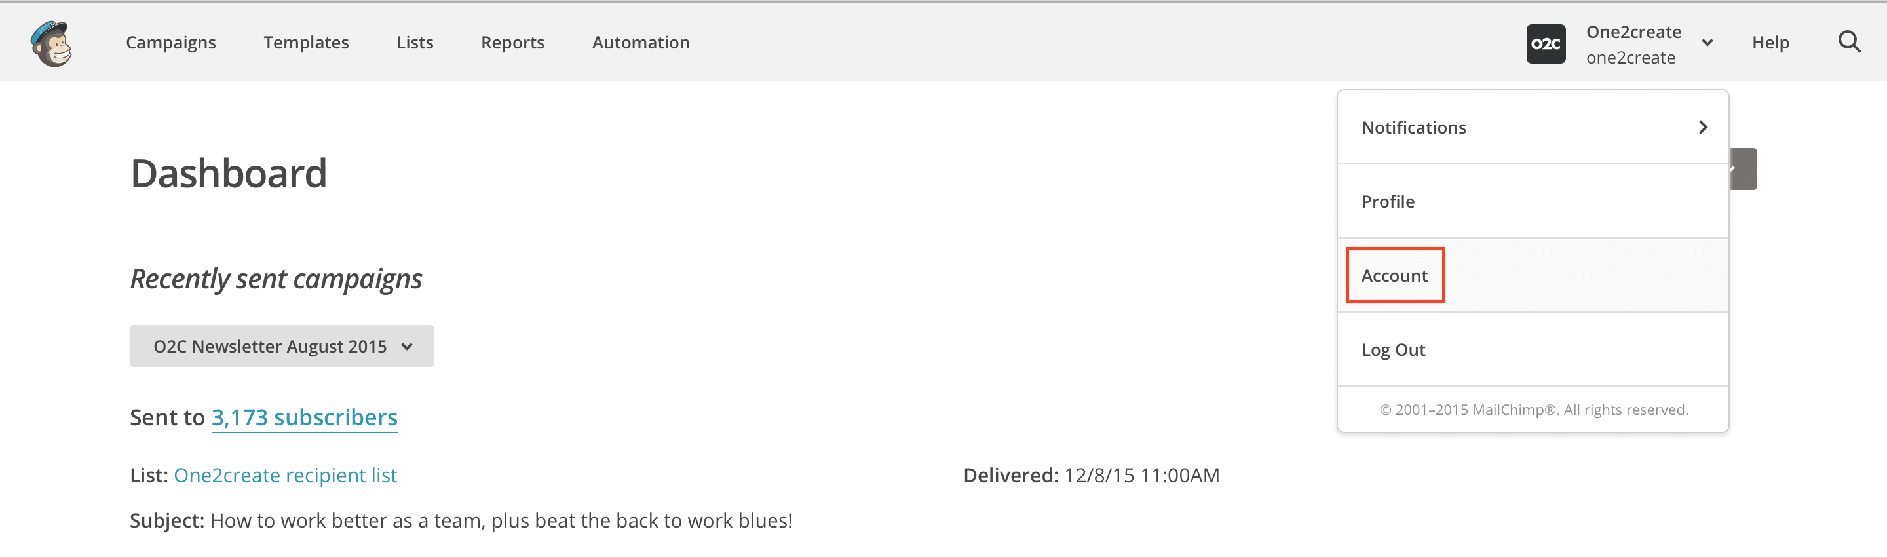1887x557 pixels.
Task: Click the One2create account name
Action: tap(1633, 32)
